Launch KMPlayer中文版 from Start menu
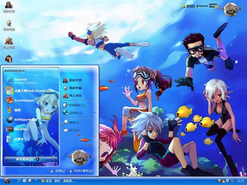This screenshot has height=185, width=247. pos(22,120)
